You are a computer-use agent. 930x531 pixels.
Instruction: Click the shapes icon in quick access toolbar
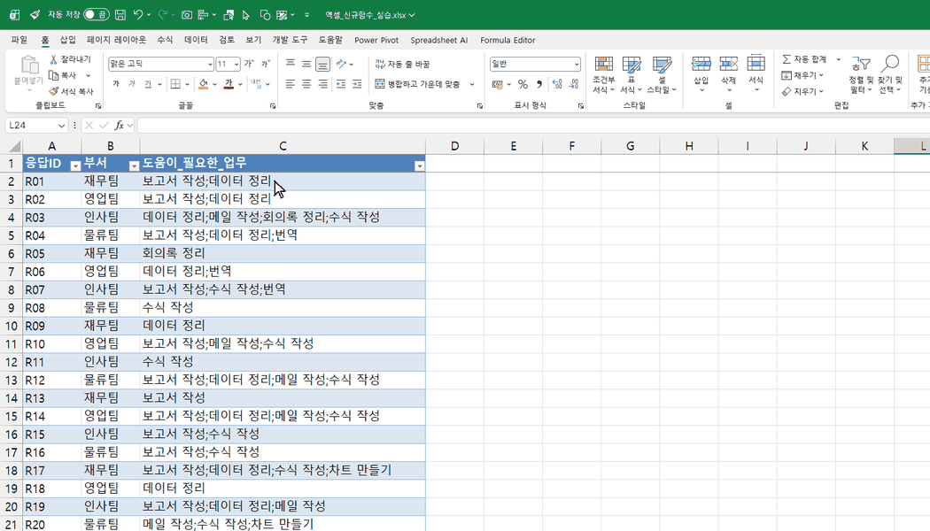(265, 15)
